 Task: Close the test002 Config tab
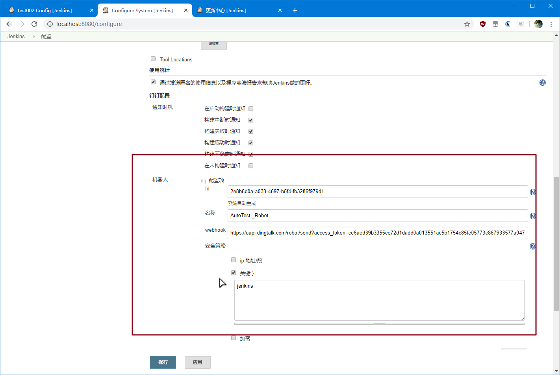tap(92, 10)
